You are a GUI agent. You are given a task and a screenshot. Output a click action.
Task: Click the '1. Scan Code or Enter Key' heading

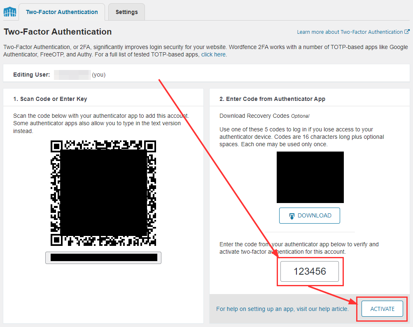click(50, 99)
